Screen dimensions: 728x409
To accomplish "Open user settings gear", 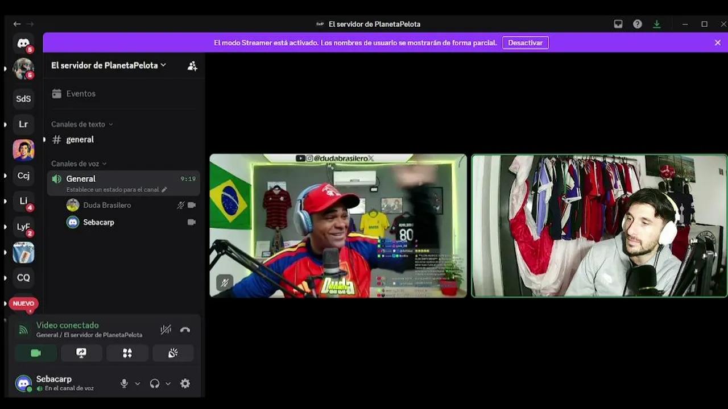I will 185,383.
